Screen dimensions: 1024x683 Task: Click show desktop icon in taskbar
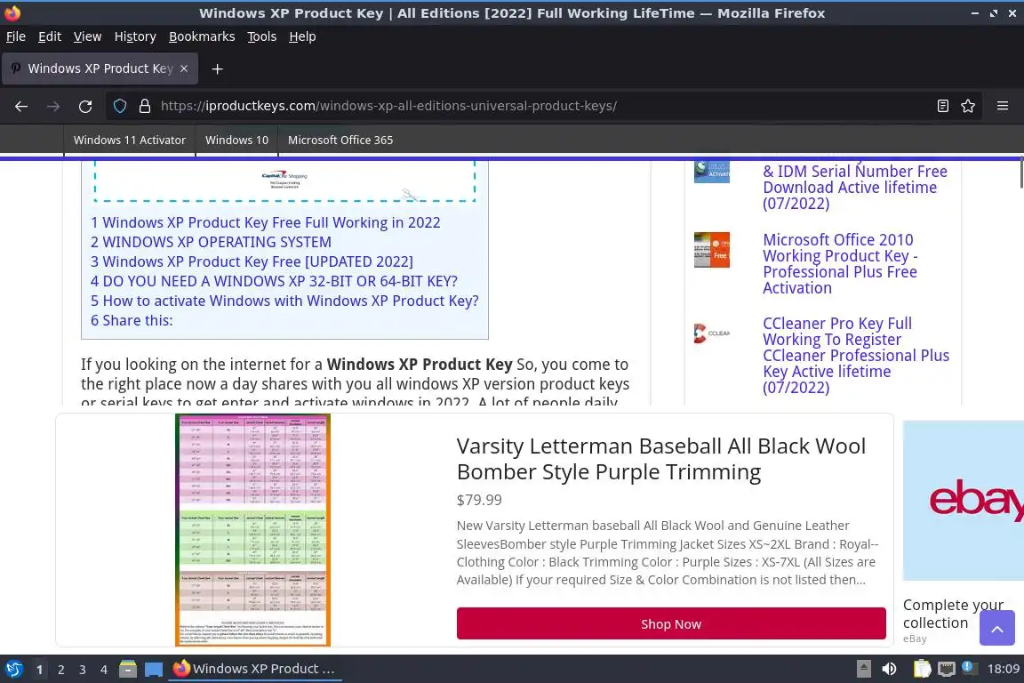pos(154,669)
